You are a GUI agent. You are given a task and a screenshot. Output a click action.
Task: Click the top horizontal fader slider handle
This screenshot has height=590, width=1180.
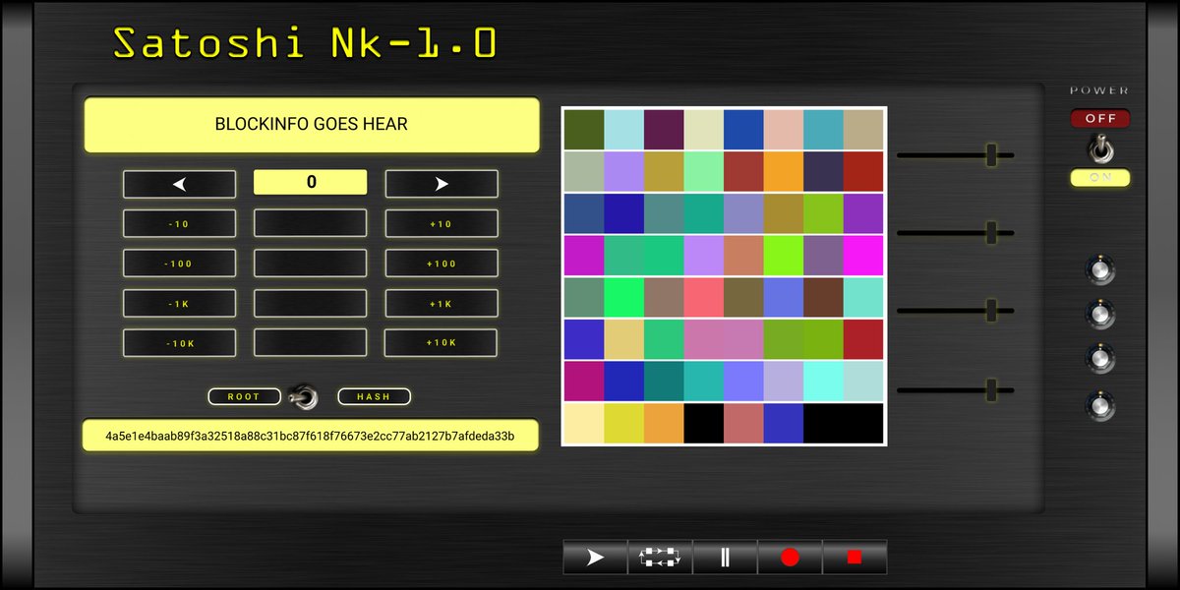coord(993,154)
